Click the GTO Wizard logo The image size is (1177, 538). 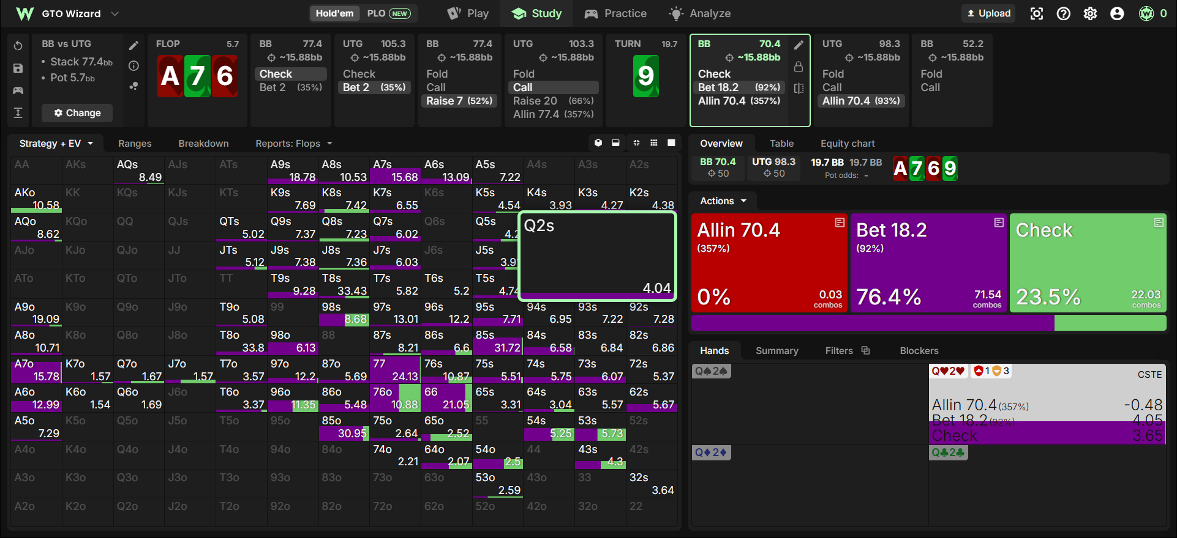tap(24, 13)
